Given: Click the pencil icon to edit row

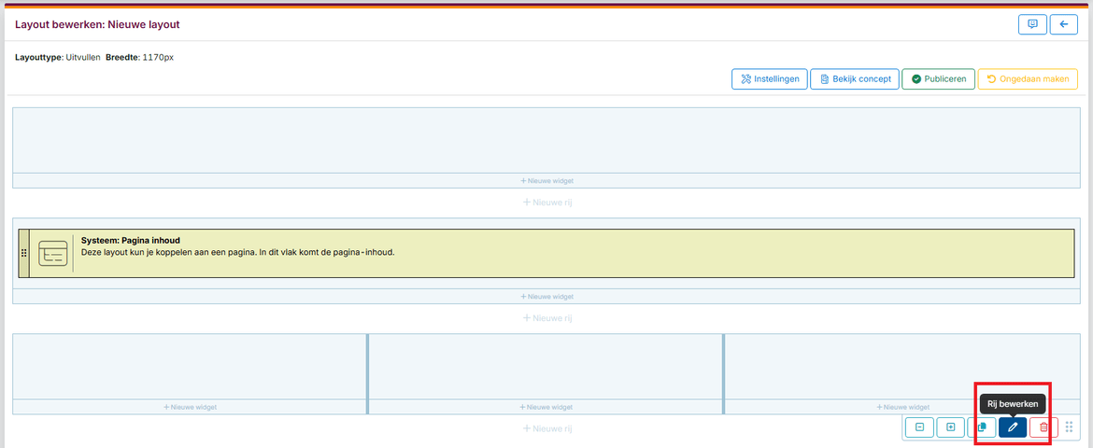Looking at the screenshot, I should (x=1012, y=427).
